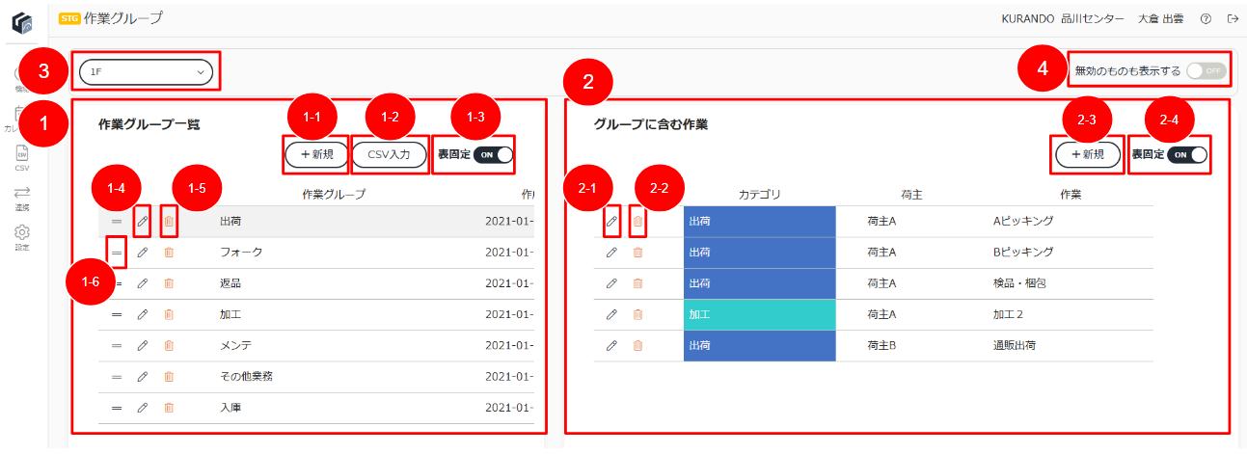1247x454 pixels.
Task: Open the CSV page from sidebar
Action: 22,157
